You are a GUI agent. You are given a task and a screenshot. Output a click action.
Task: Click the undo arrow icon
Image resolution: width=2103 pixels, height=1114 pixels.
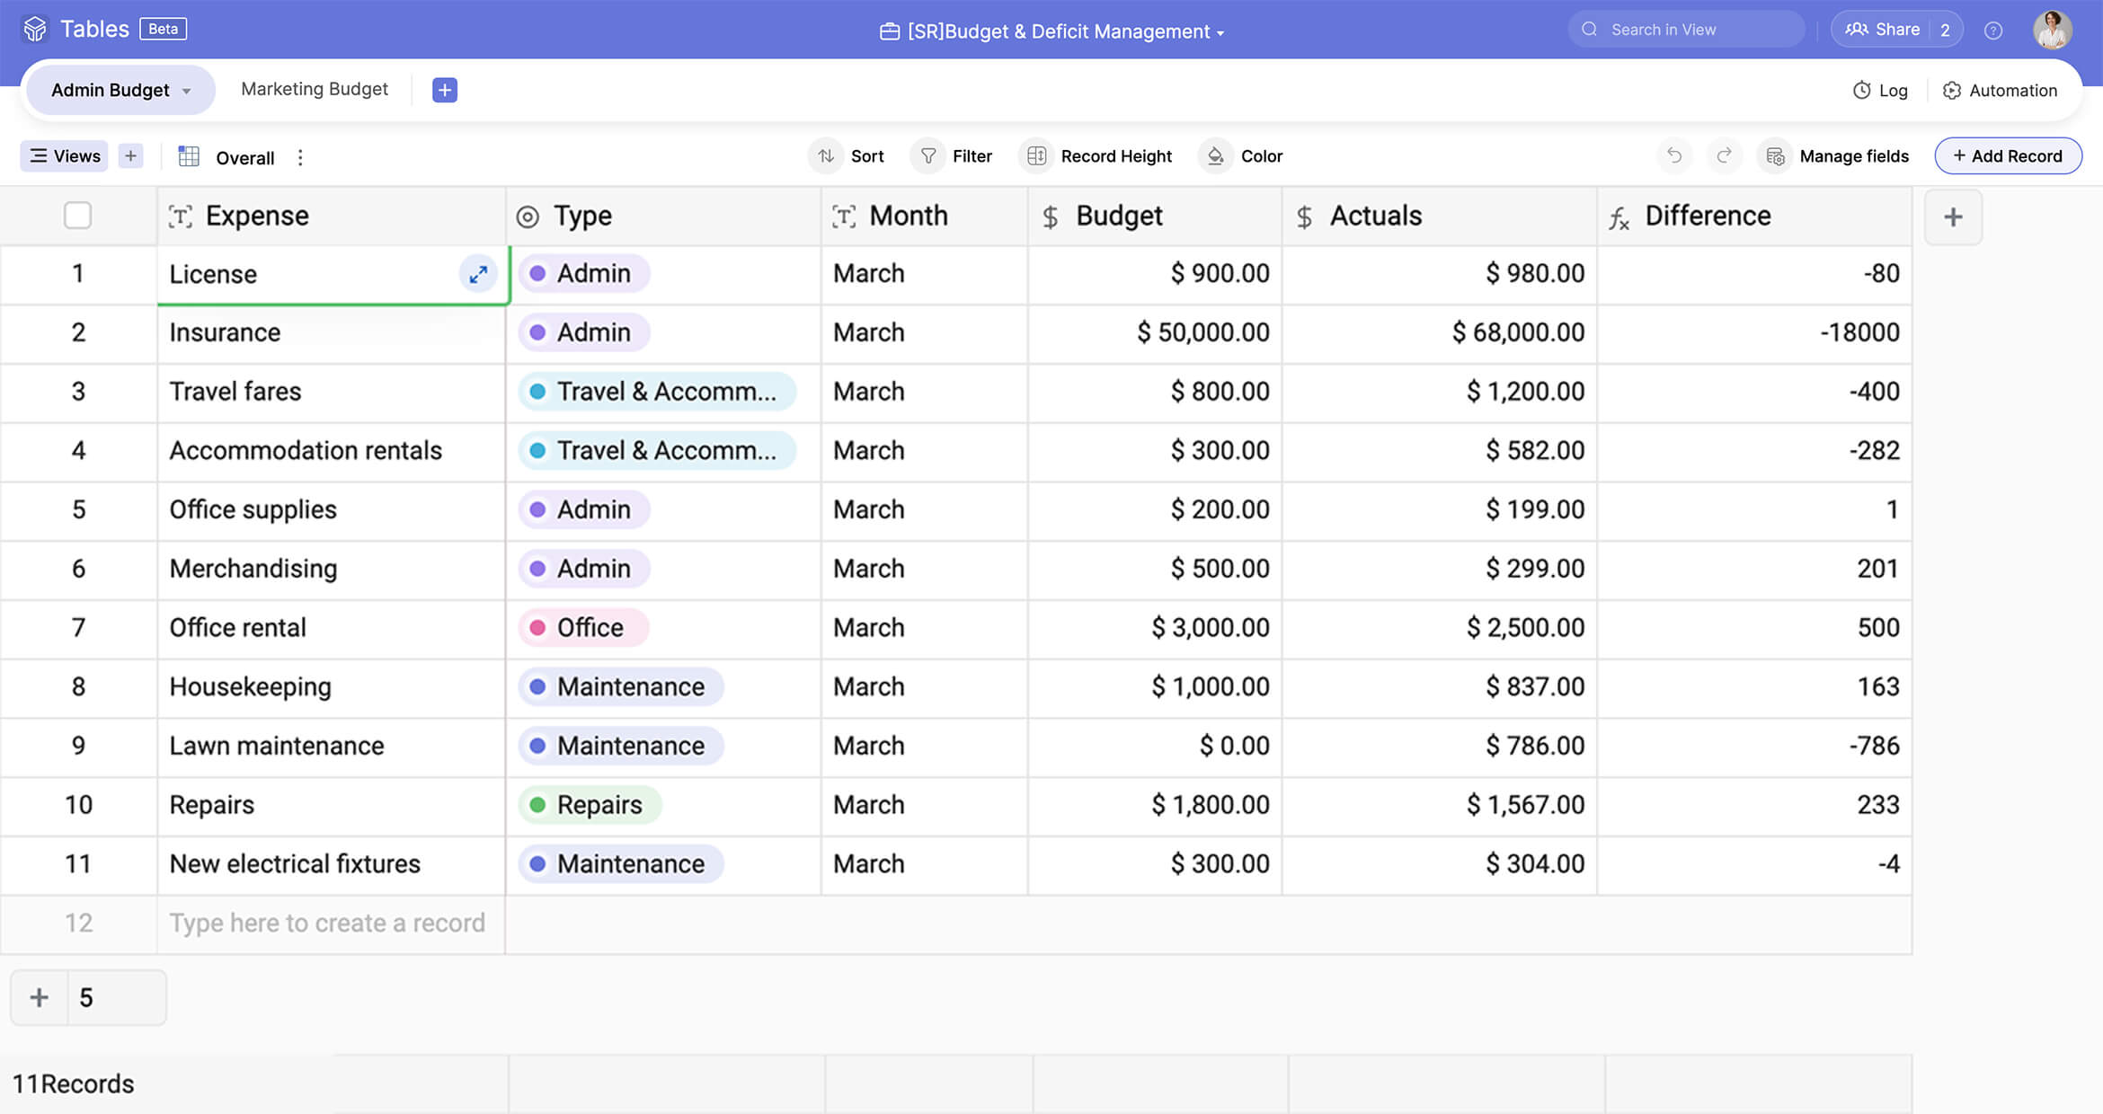1673,156
